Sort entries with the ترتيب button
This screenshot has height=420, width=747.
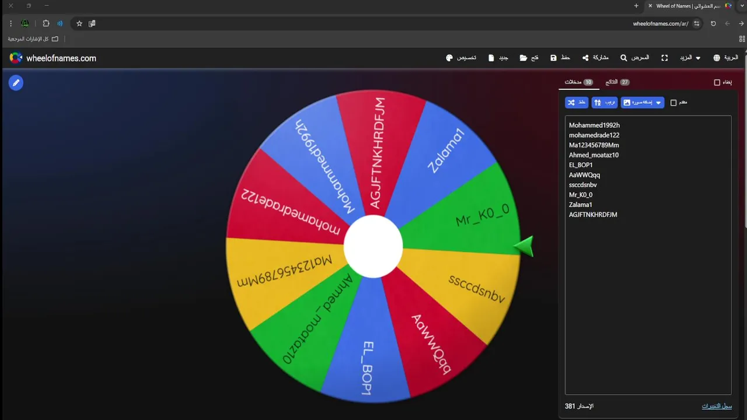pos(605,103)
